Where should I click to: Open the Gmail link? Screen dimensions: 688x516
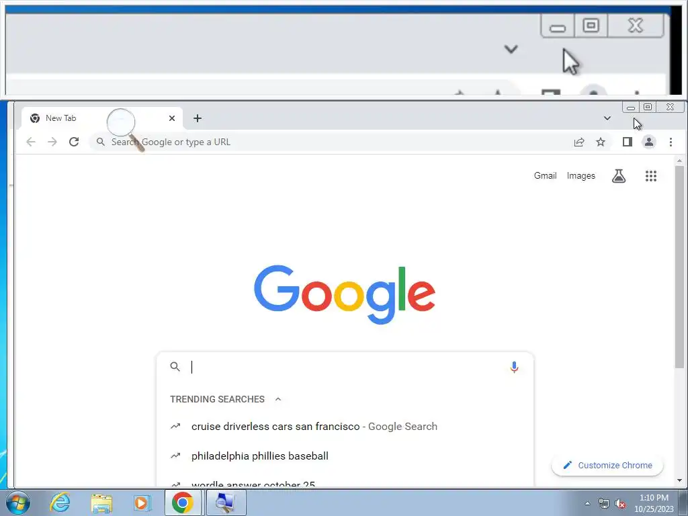[x=545, y=175]
